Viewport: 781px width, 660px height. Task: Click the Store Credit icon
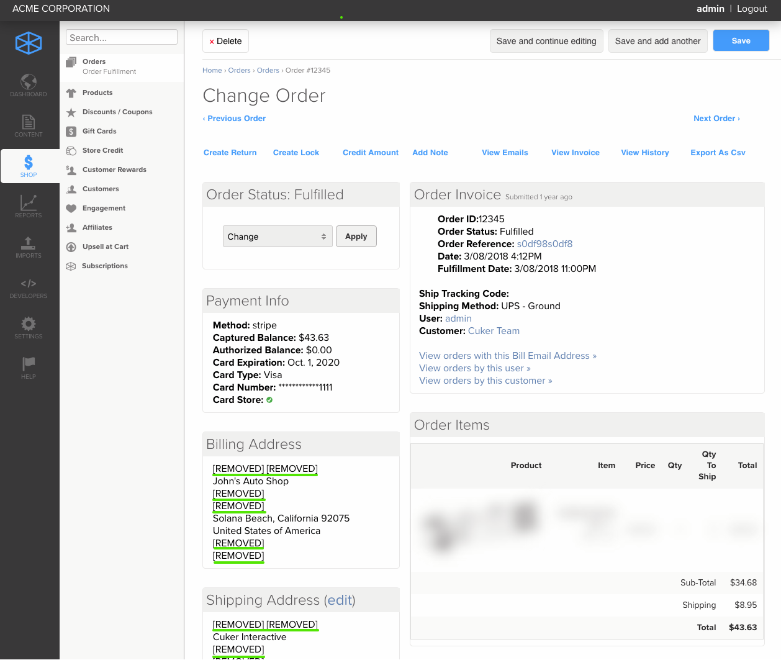coord(71,151)
